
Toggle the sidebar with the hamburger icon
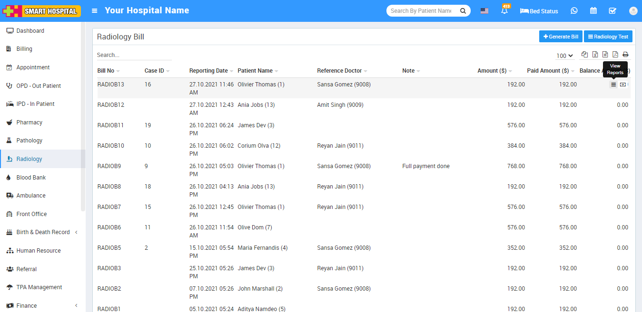pos(95,10)
